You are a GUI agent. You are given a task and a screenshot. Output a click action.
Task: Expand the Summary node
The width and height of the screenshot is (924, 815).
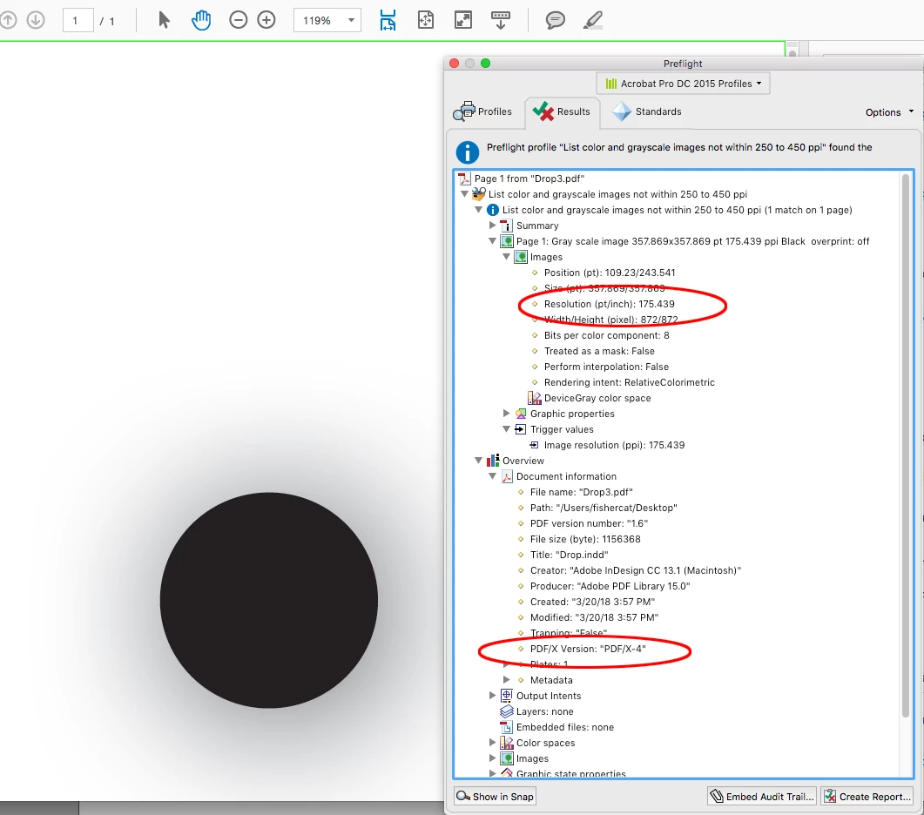click(493, 226)
